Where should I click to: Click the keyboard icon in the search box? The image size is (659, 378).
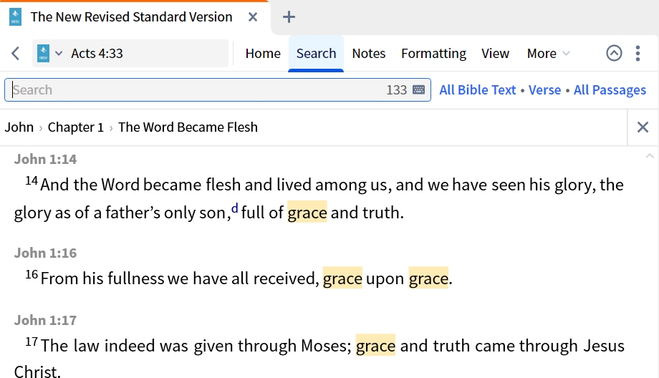pyautogui.click(x=418, y=90)
